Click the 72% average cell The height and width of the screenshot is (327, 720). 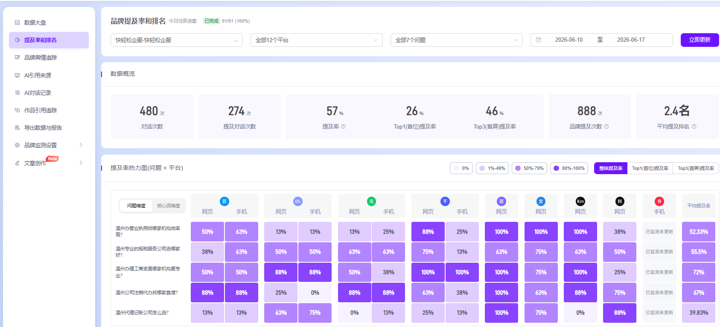[x=699, y=272]
